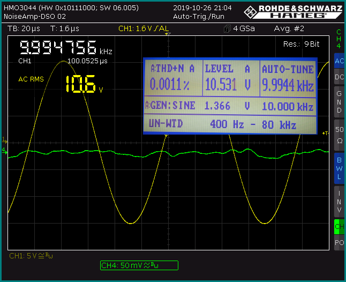Click the CH1 ground level marker

tap(4, 140)
